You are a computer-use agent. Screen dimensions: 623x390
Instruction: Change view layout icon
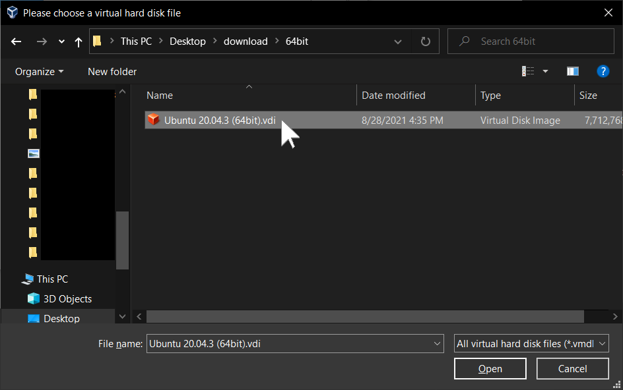[528, 71]
